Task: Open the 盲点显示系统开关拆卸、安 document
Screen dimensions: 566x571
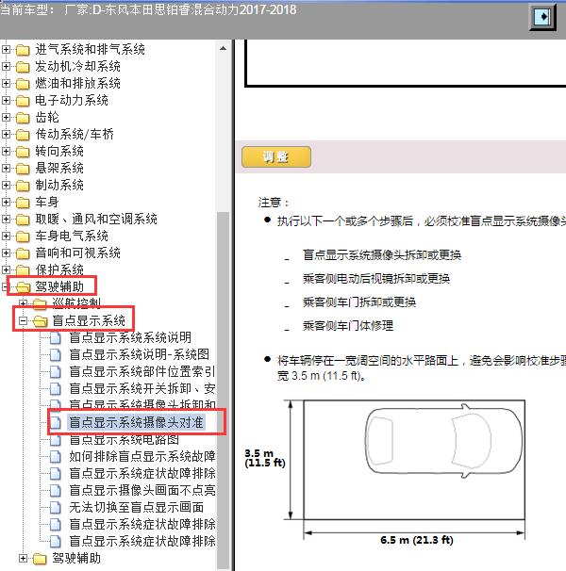Action: (x=142, y=388)
